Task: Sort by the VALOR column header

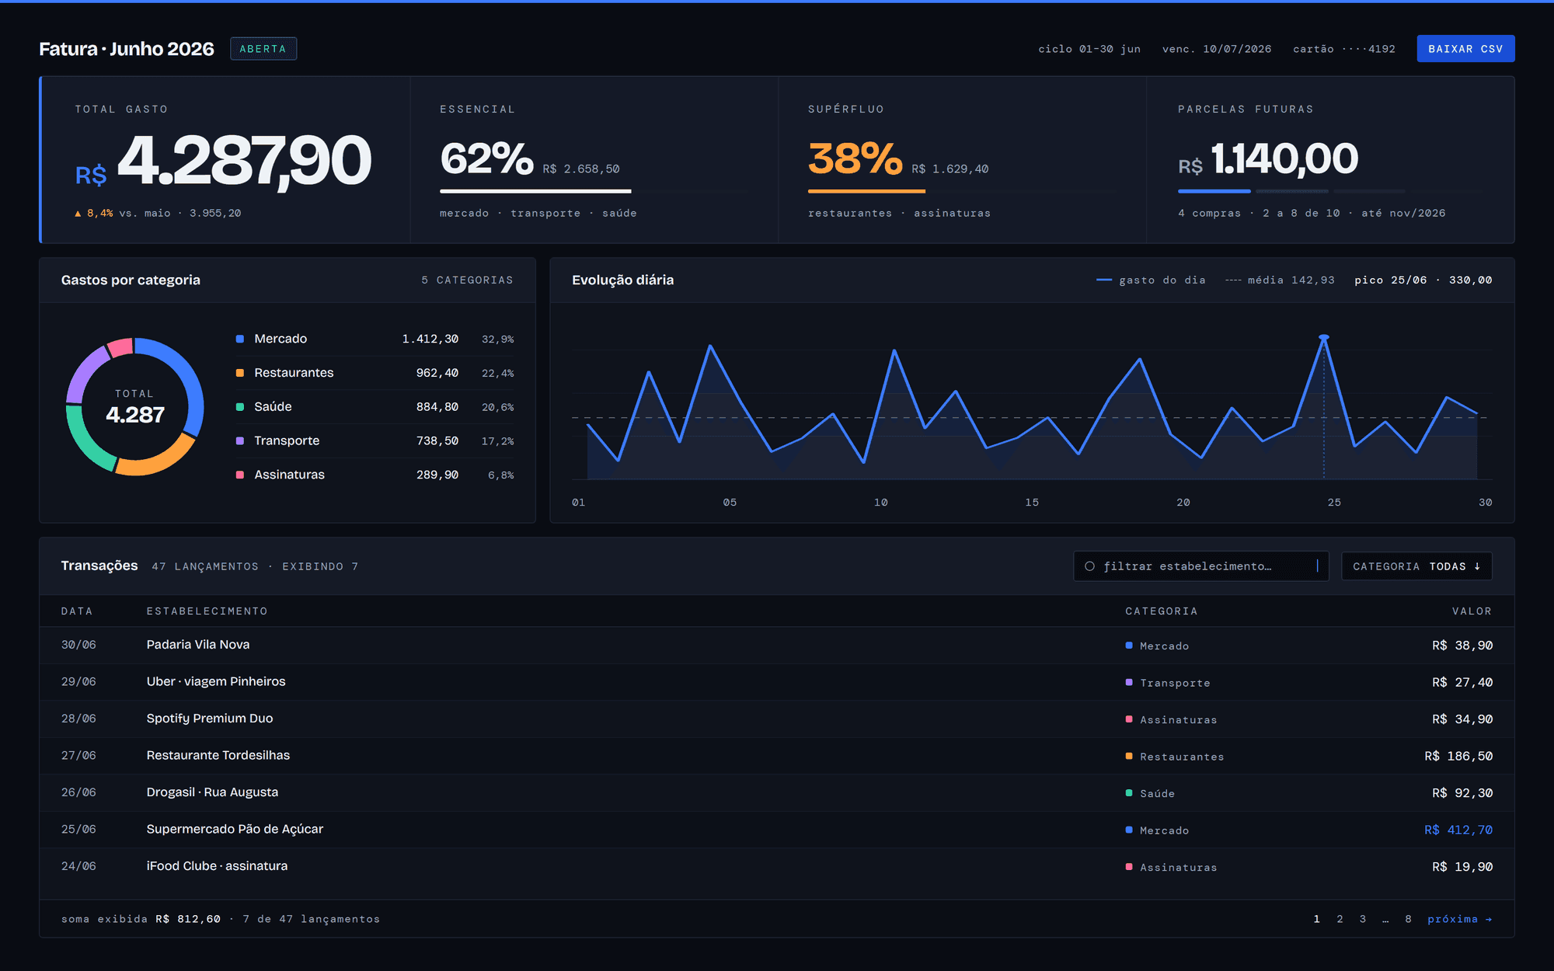Action: coord(1472,611)
